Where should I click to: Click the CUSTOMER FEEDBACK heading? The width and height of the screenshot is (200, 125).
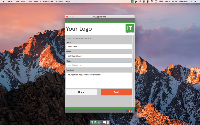click(79, 39)
